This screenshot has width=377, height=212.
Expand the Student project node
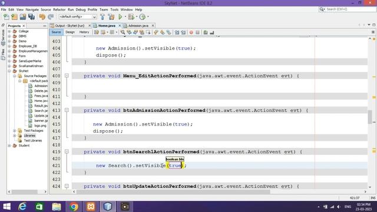9,145
